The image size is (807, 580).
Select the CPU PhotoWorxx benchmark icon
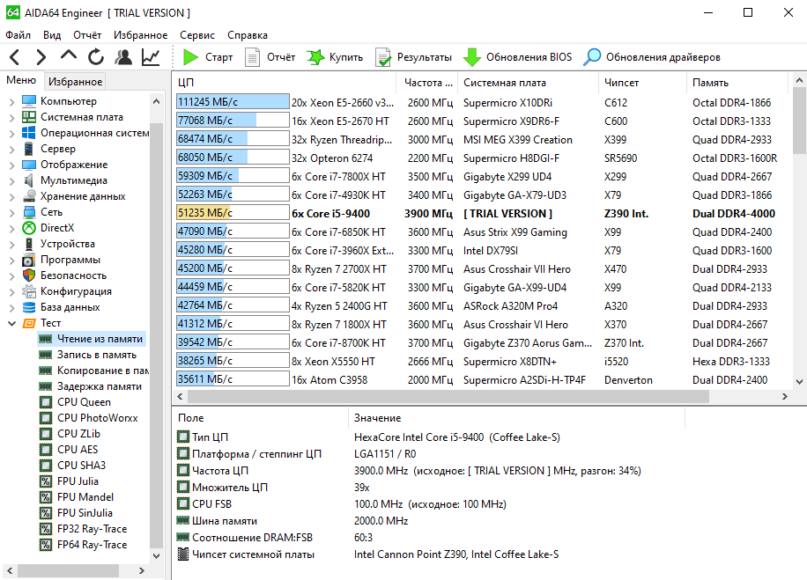[x=46, y=418]
